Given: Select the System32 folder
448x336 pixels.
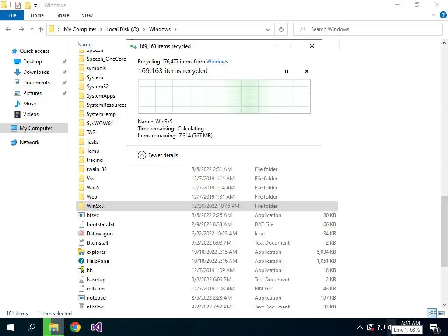Looking at the screenshot, I should pos(98,87).
